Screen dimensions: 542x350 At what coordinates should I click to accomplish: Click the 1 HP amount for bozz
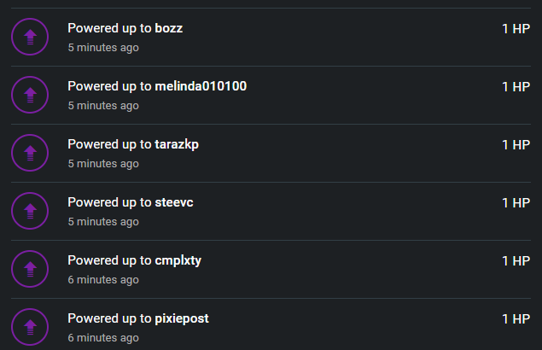(516, 29)
